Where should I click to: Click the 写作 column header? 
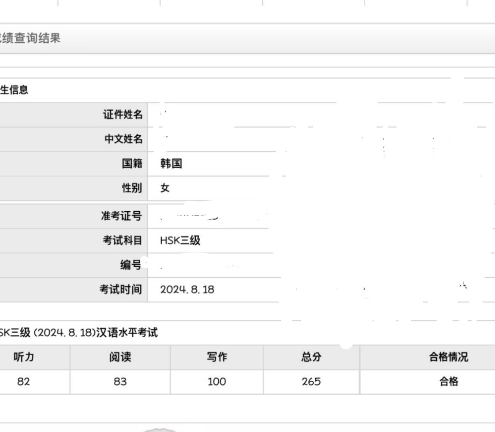(x=217, y=357)
